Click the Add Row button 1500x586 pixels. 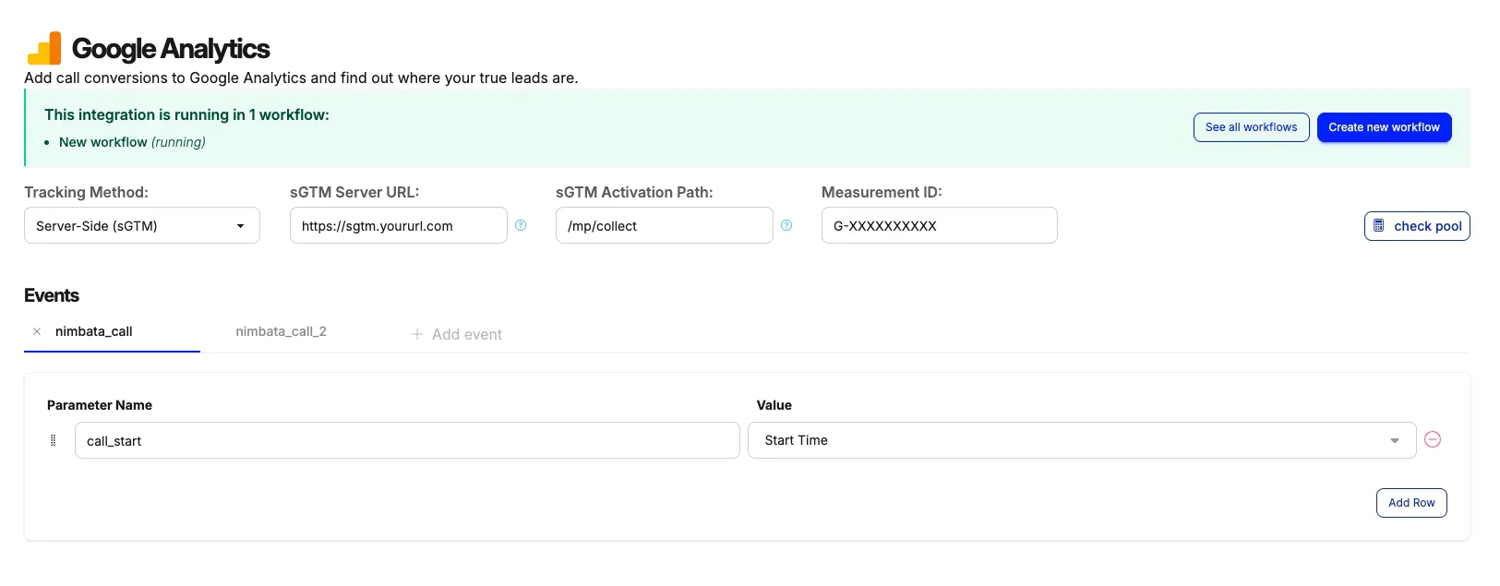(x=1411, y=503)
